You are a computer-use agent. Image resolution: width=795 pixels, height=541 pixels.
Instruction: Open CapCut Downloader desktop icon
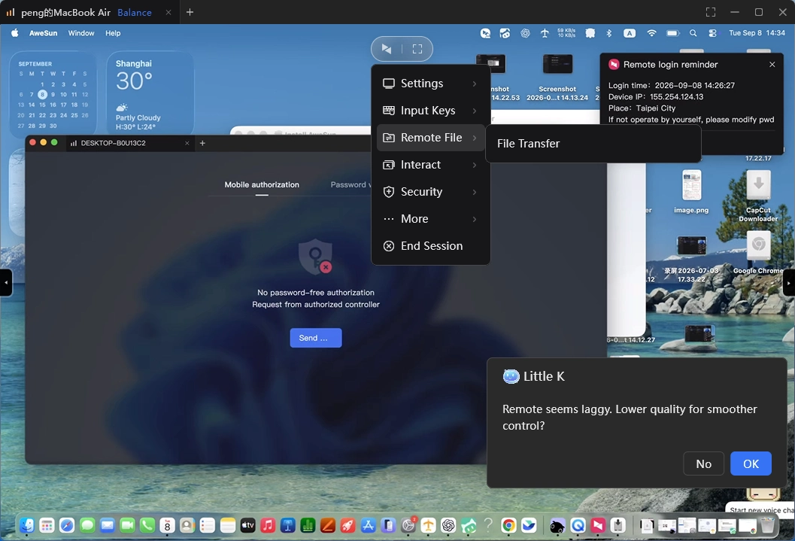(x=758, y=196)
